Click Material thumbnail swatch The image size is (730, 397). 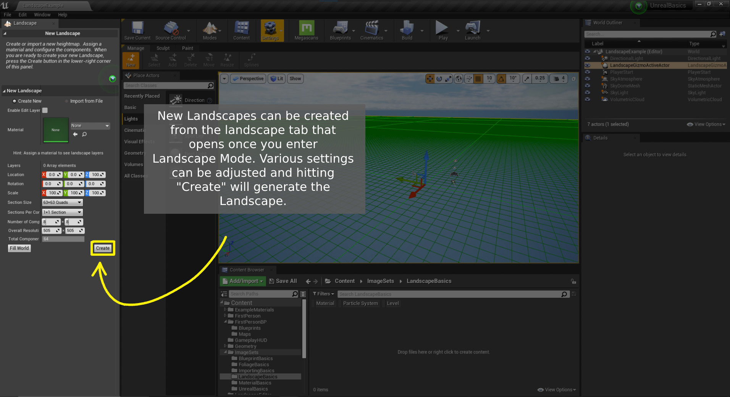(x=56, y=130)
